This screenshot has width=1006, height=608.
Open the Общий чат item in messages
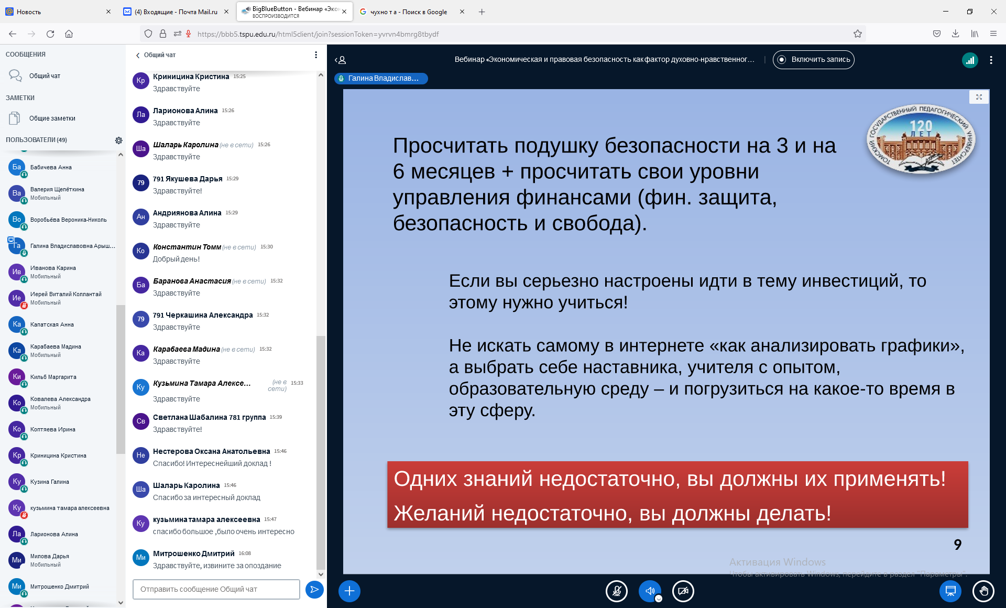point(63,76)
